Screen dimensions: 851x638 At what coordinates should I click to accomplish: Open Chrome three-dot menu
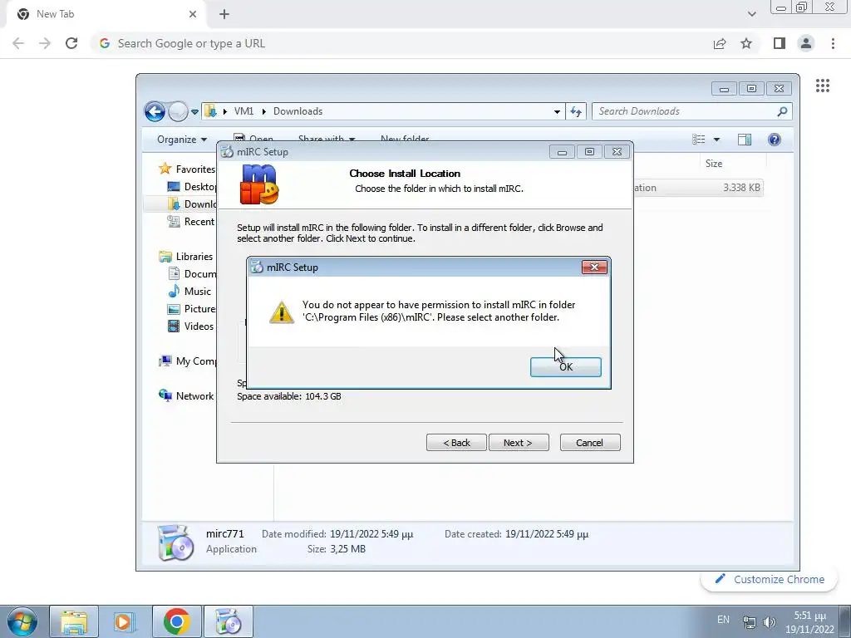(x=833, y=43)
